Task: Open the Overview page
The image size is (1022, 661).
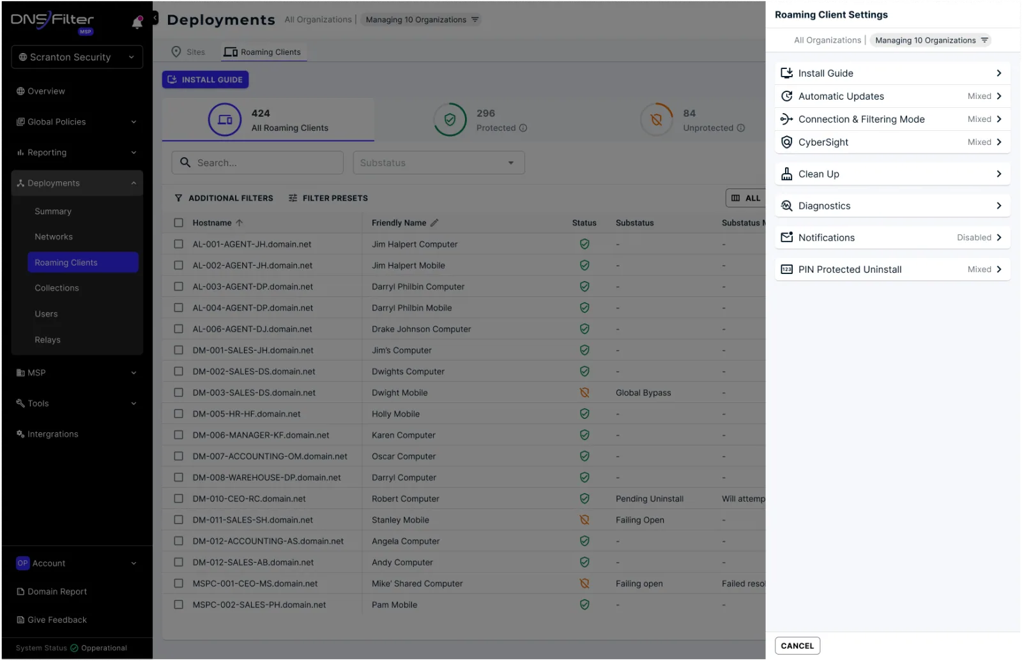Action: 41,91
